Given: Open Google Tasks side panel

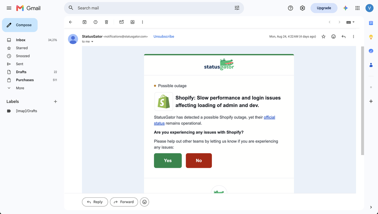Looking at the screenshot, I should (x=371, y=51).
